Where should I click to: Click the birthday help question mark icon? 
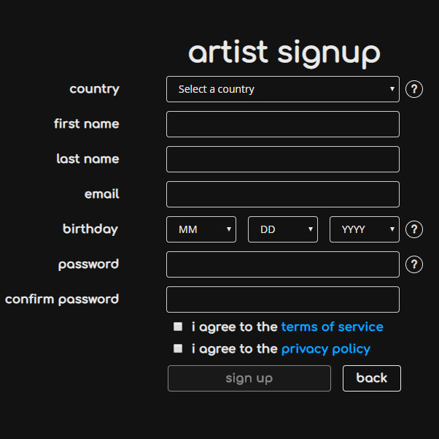click(414, 229)
